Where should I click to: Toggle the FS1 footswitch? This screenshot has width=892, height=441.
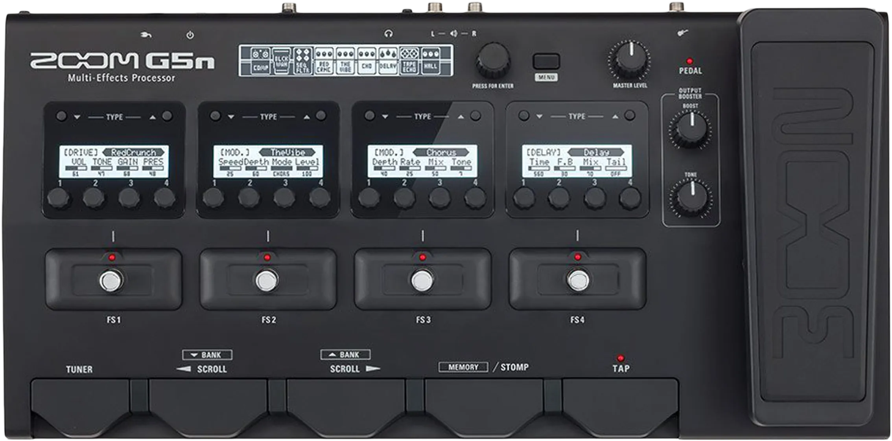(111, 281)
